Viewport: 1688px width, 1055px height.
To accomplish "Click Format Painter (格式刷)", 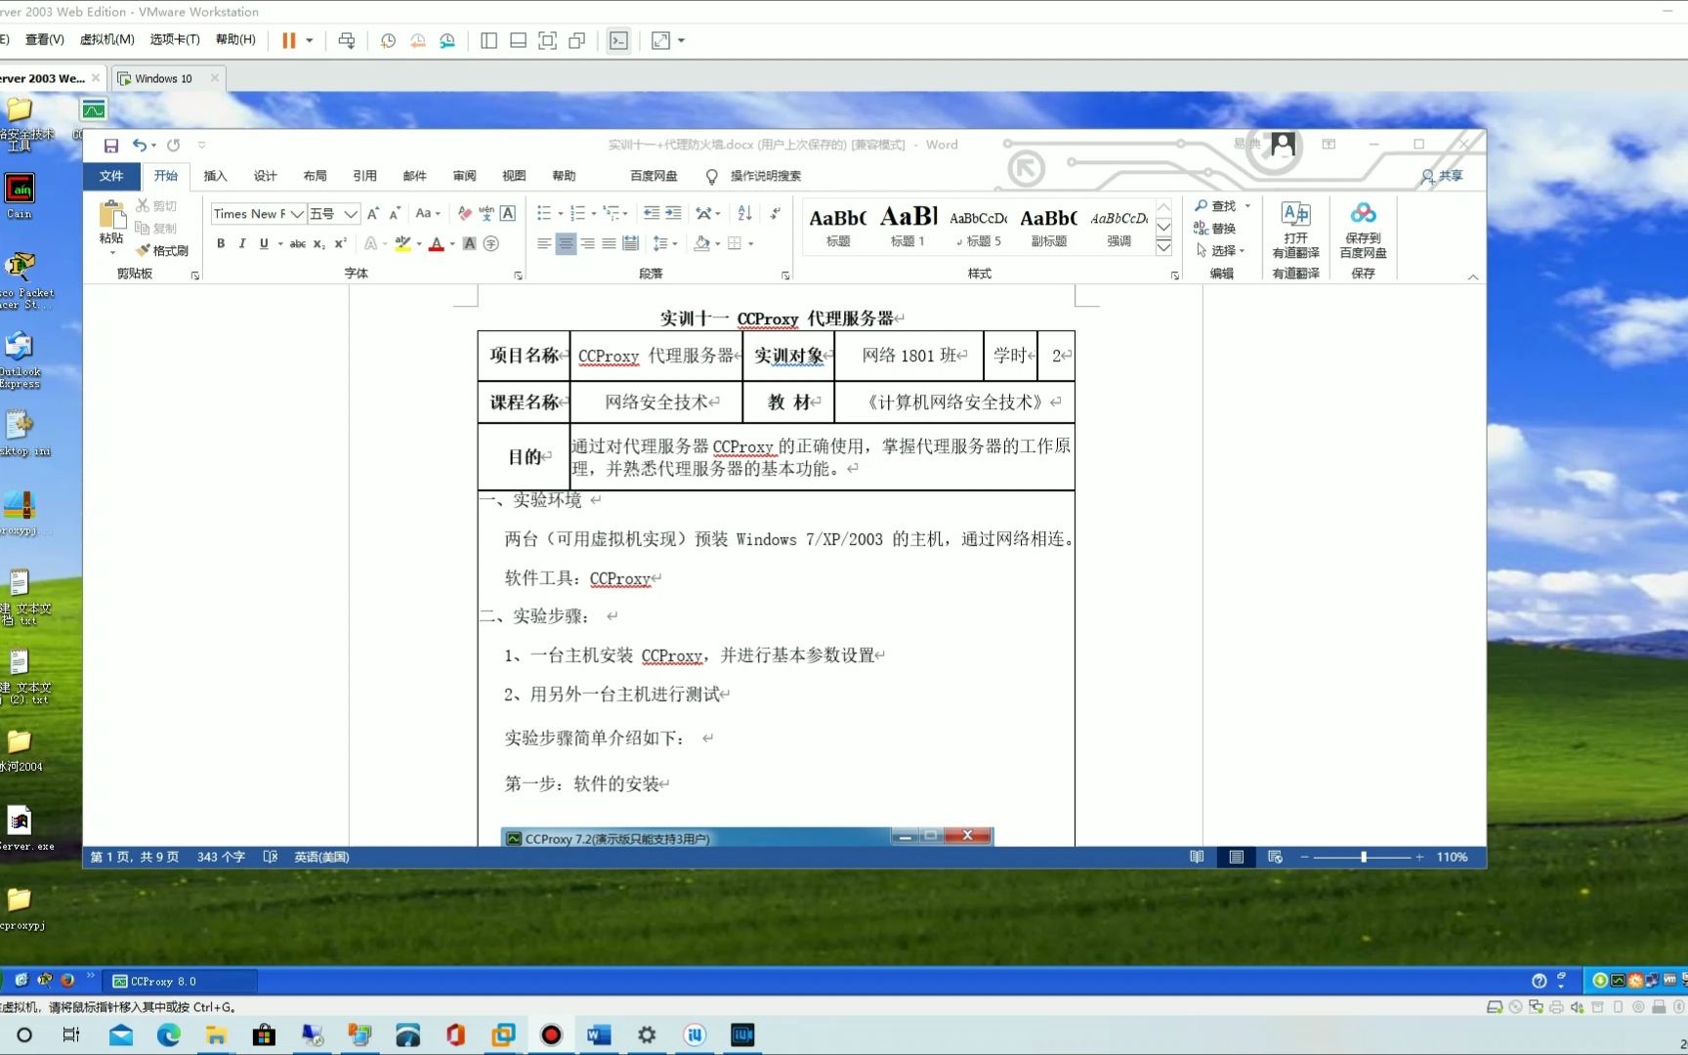I will (x=162, y=251).
